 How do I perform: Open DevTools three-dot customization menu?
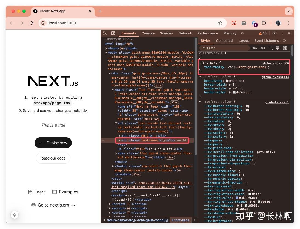click(282, 33)
